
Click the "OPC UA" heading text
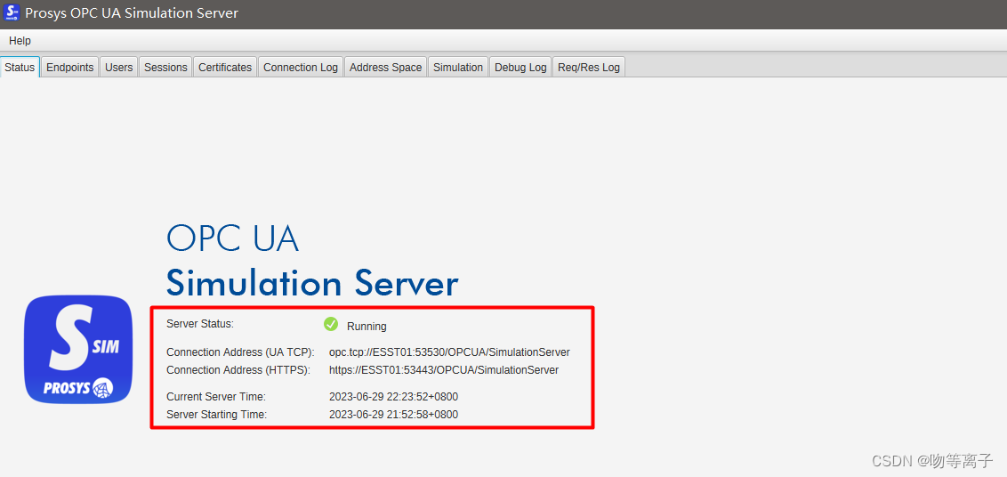(x=232, y=238)
